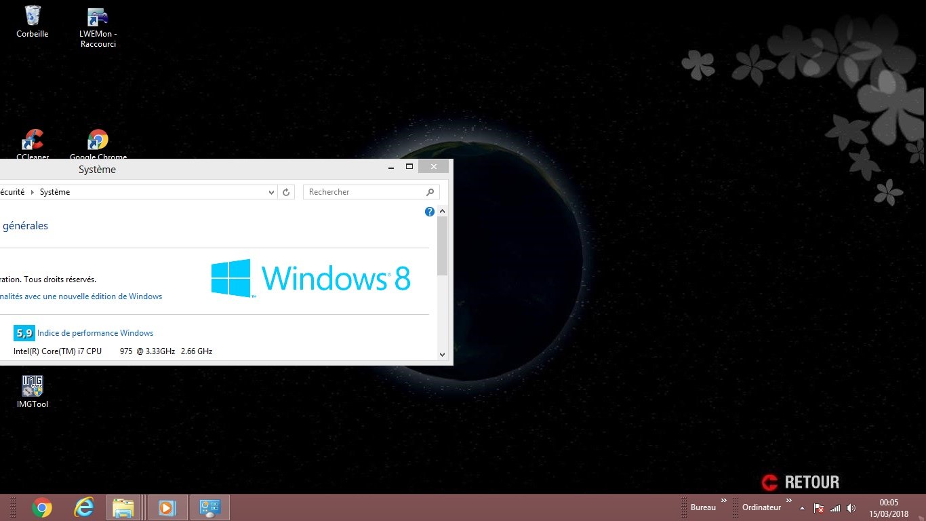Select the LWEMon - Raccourci desktop shortcut
Image resolution: width=926 pixels, height=521 pixels.
coord(98,28)
